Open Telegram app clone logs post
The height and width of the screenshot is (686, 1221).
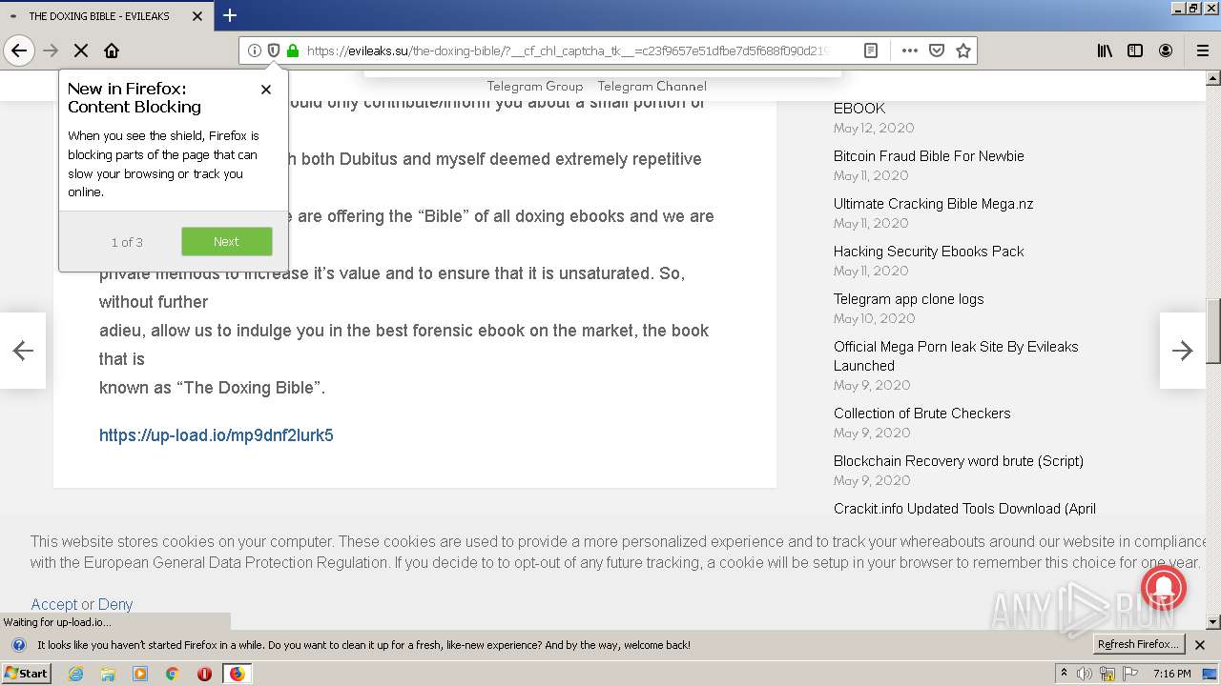(x=909, y=299)
